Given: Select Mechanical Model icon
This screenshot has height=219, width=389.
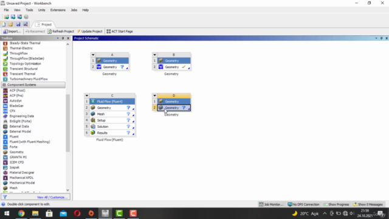Looking at the screenshot, I should click(5, 182).
